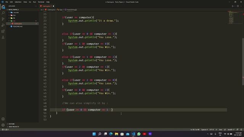Click the Visual Studio Code taskbar icon

tap(133, 134)
